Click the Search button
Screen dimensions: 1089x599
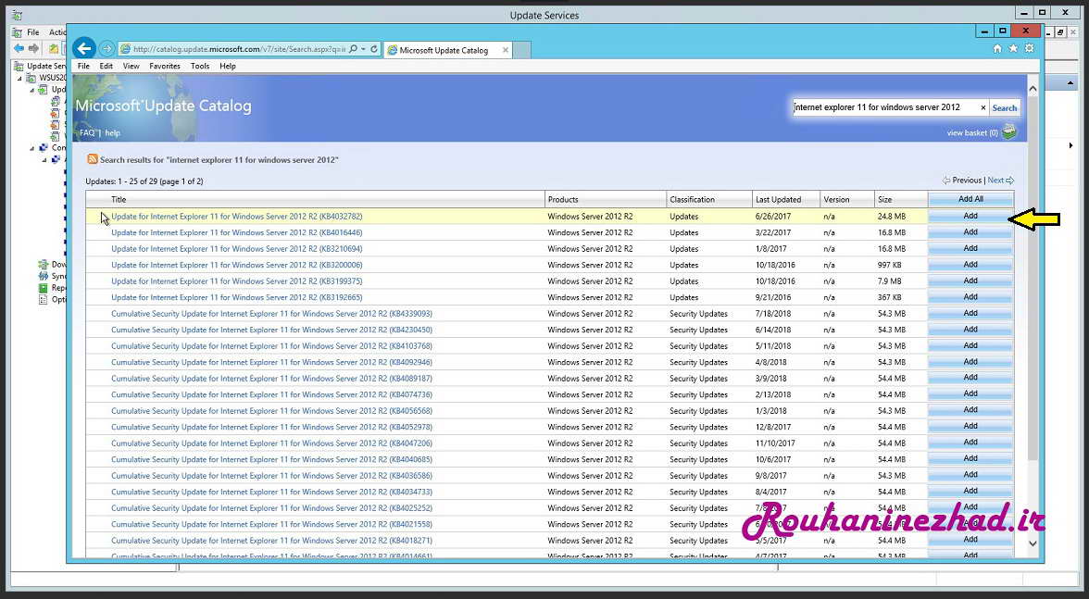[1004, 107]
